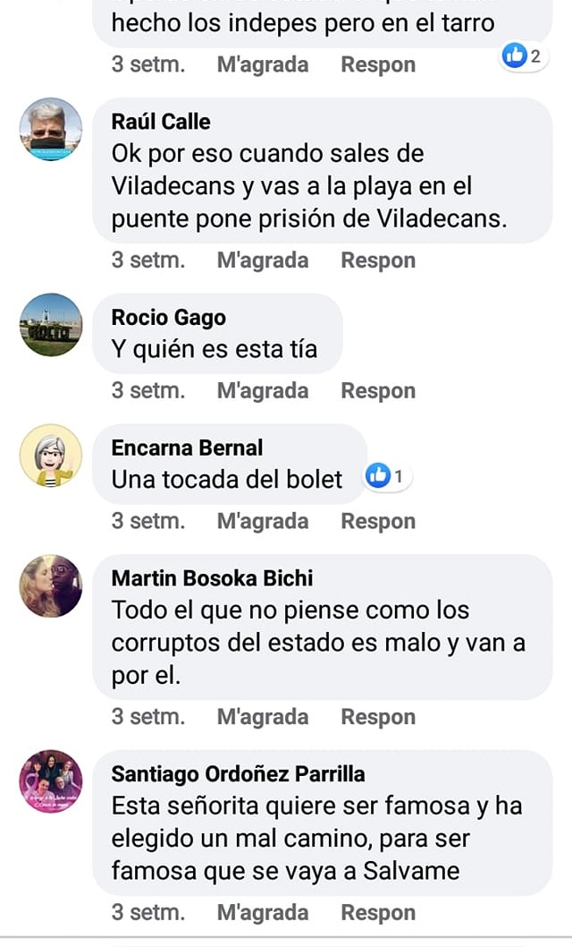Reply to Raúl Calle's comment

(x=378, y=260)
